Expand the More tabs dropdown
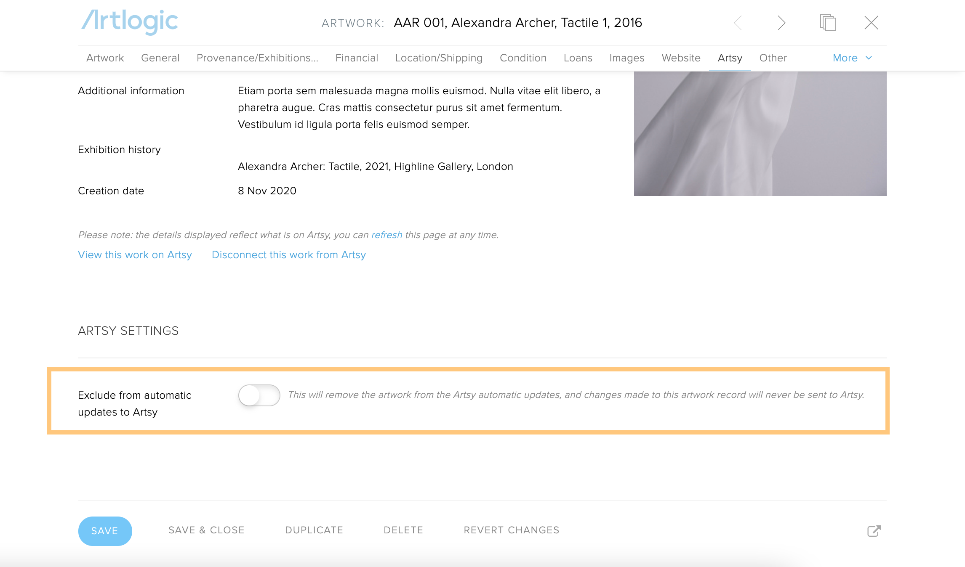Viewport: 965px width, 567px height. pos(852,58)
